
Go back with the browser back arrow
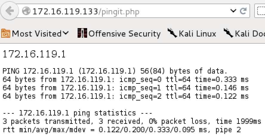9,11
